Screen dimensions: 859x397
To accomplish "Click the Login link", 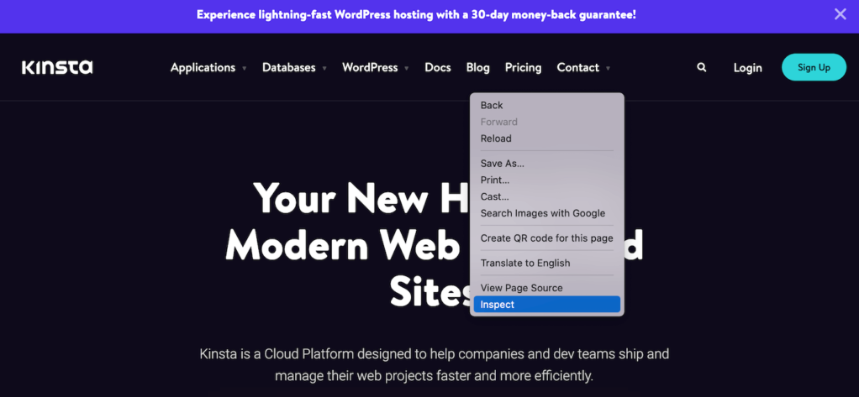I will tap(747, 68).
